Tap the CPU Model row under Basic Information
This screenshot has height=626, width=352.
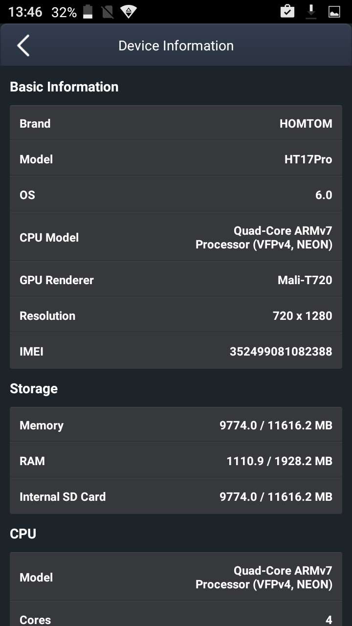tap(176, 237)
